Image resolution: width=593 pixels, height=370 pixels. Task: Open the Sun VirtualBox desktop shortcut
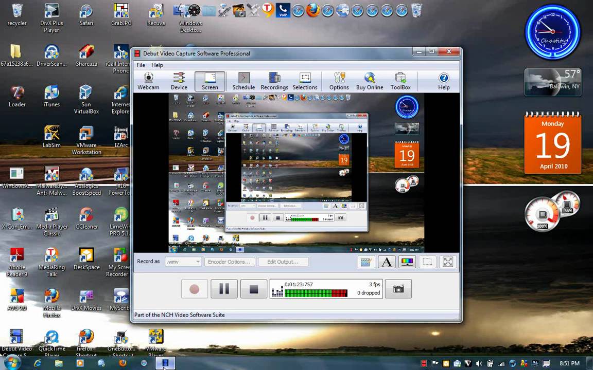[x=86, y=99]
